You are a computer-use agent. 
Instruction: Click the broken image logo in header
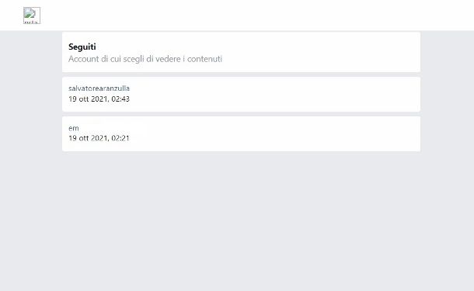tap(32, 16)
